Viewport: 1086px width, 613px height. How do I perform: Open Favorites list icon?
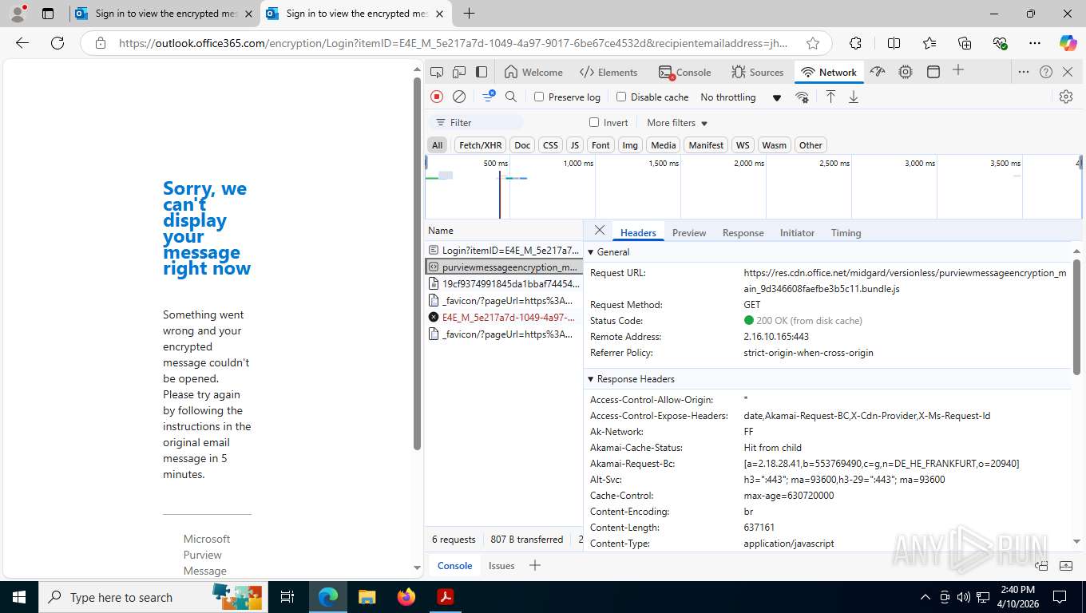[929, 43]
